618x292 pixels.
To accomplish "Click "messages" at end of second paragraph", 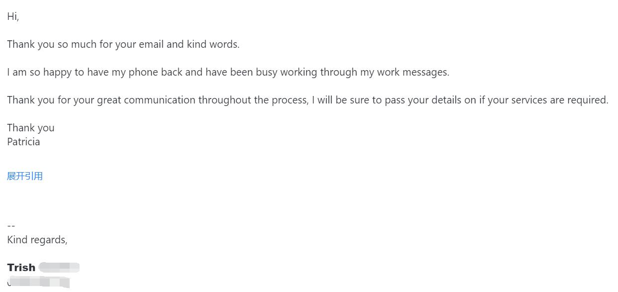I will pyautogui.click(x=425, y=72).
